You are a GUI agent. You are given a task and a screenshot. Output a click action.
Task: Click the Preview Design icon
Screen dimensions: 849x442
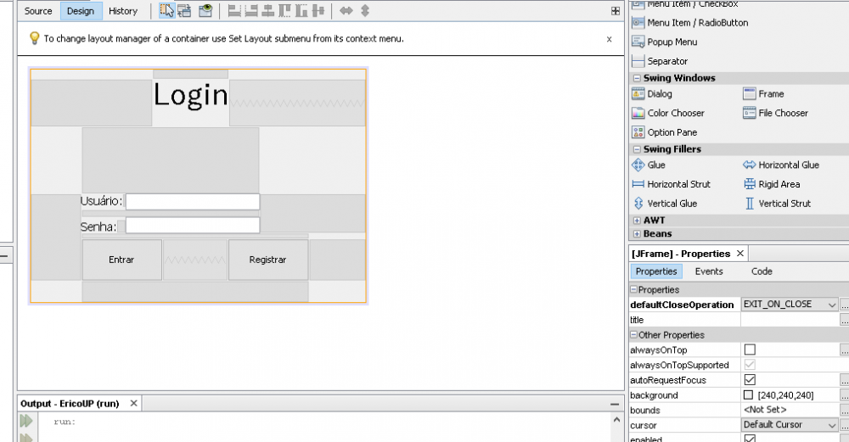pos(205,11)
